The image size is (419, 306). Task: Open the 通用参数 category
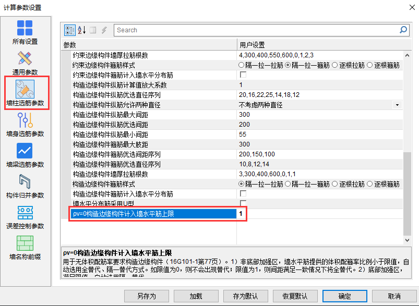click(x=25, y=63)
